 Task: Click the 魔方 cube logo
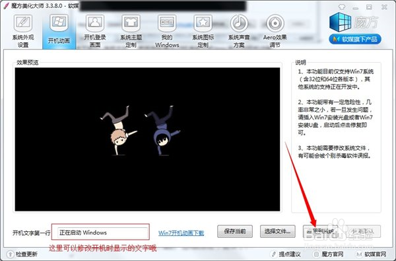coord(340,22)
